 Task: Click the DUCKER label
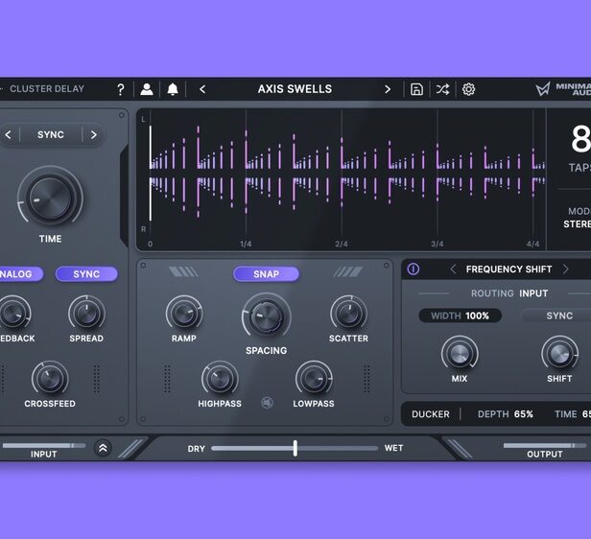[431, 414]
